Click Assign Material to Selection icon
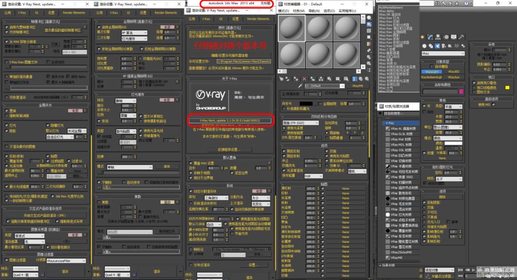517x280 pixels. 296,79
